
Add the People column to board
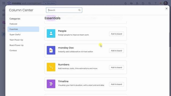116,34
